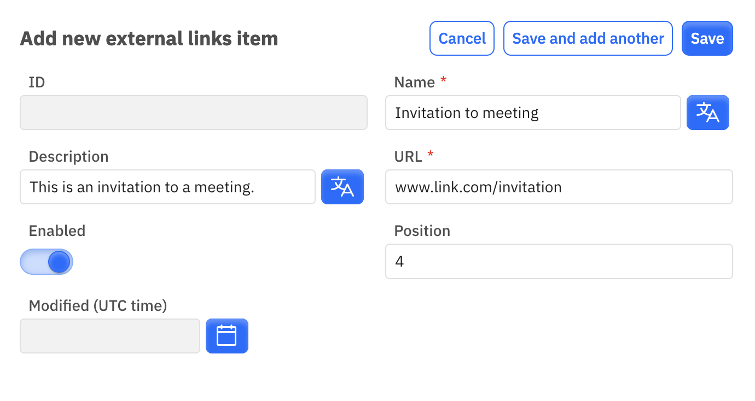Image resolution: width=755 pixels, height=401 pixels.
Task: Click the disabled ID field
Action: (194, 113)
